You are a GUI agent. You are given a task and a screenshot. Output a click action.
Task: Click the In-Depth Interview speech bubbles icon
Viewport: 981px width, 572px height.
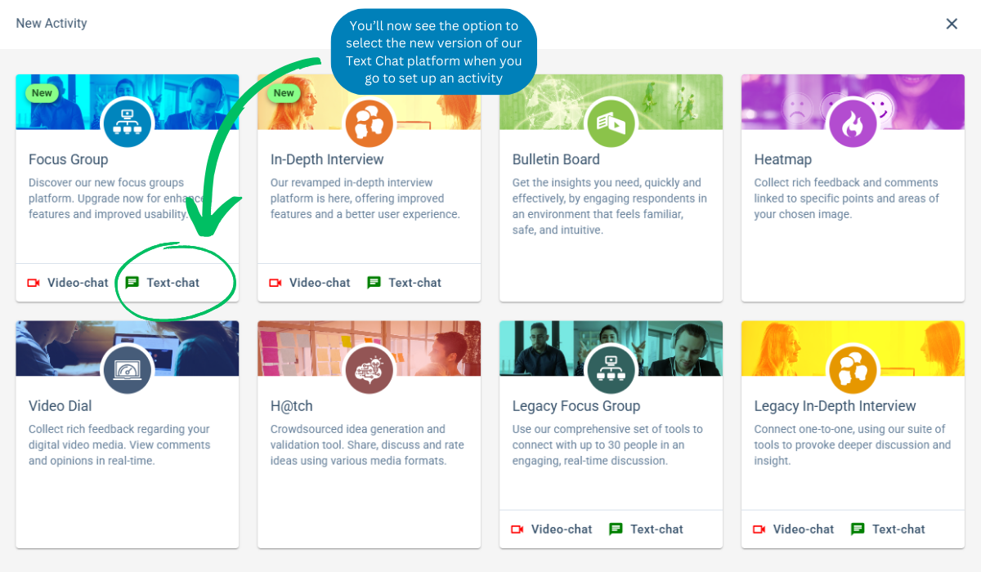point(369,123)
